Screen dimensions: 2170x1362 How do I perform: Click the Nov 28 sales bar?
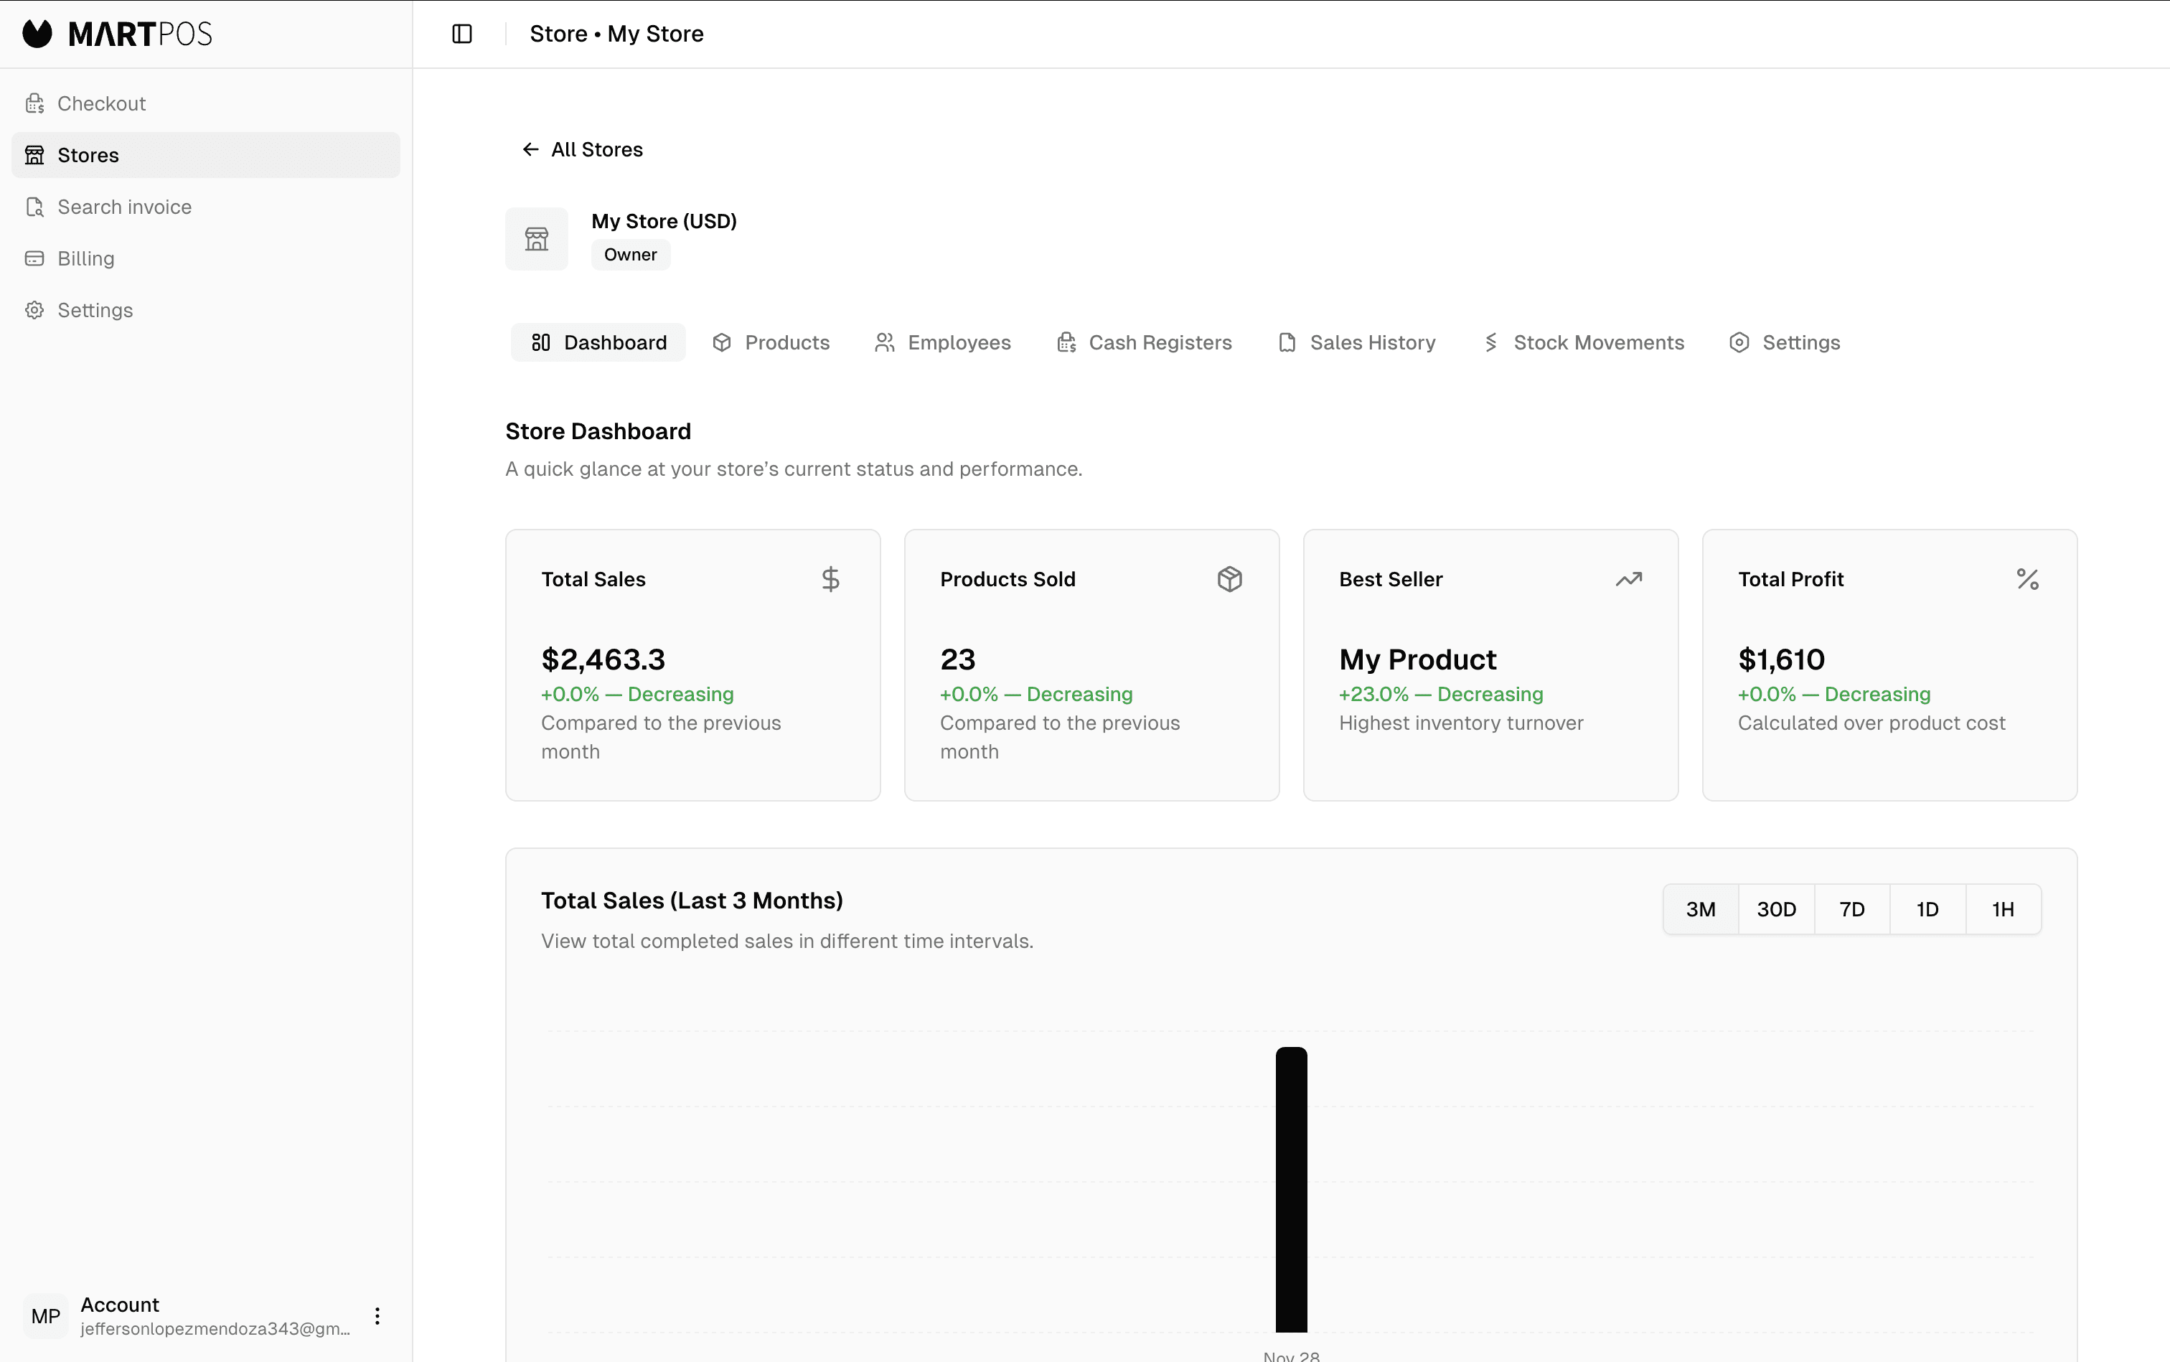click(1291, 1189)
